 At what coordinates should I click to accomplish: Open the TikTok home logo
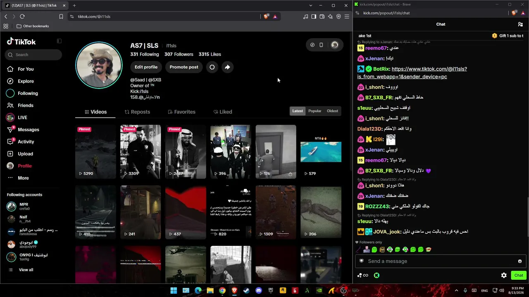(21, 41)
